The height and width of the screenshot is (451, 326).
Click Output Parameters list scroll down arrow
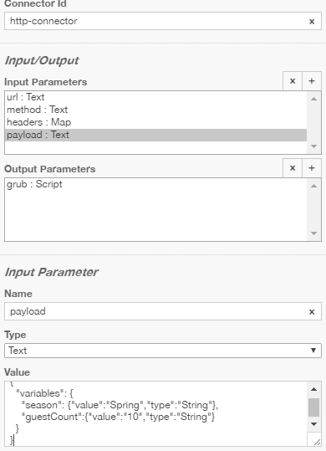click(x=314, y=233)
